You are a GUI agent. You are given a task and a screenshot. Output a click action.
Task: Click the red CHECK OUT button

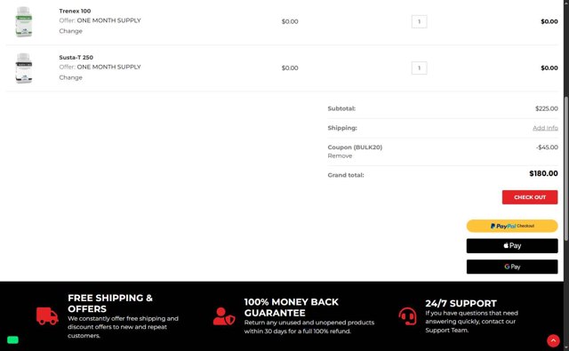530,197
